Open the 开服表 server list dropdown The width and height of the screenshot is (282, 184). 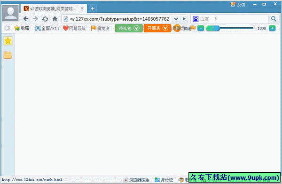coord(157,28)
